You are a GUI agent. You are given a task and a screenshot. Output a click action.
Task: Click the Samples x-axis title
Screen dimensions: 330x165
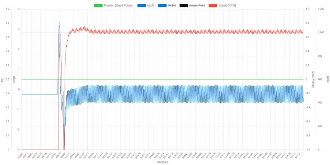coord(162,162)
